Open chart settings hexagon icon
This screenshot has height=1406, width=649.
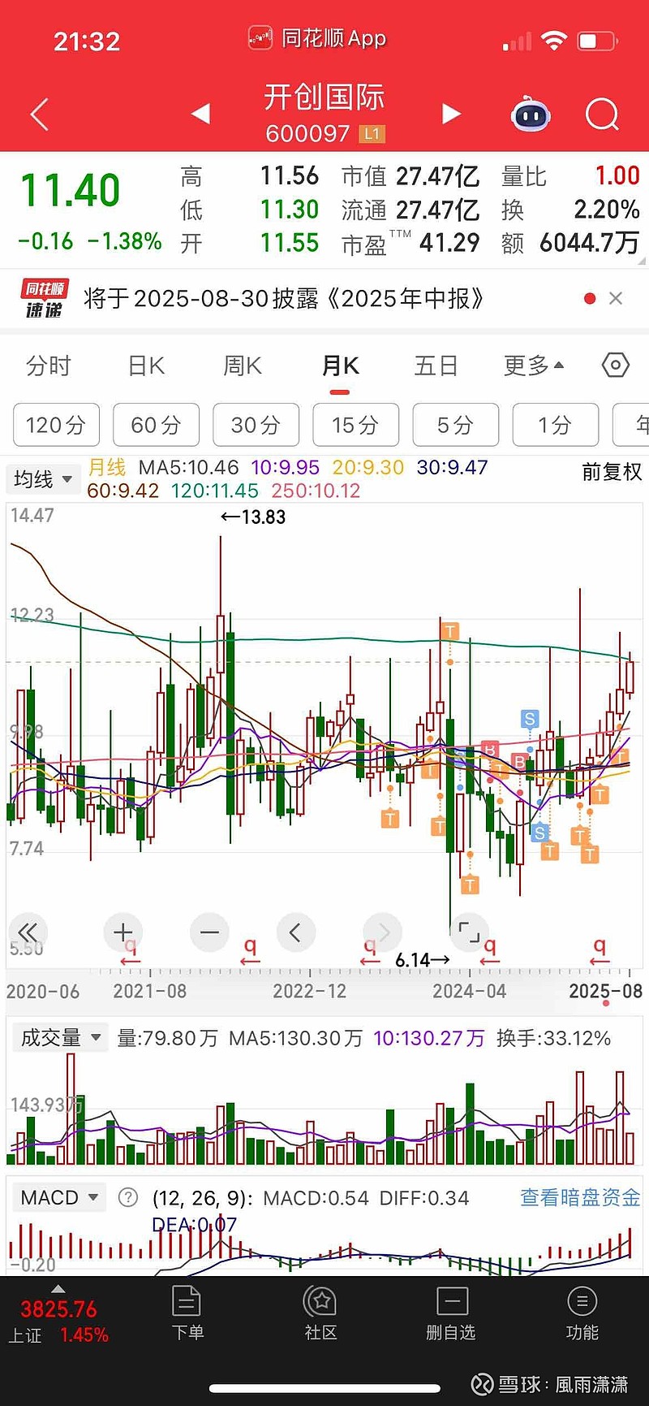616,366
